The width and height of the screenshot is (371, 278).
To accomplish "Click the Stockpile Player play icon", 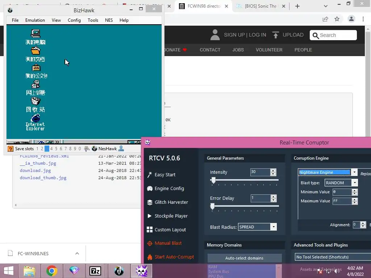I will tap(149, 216).
